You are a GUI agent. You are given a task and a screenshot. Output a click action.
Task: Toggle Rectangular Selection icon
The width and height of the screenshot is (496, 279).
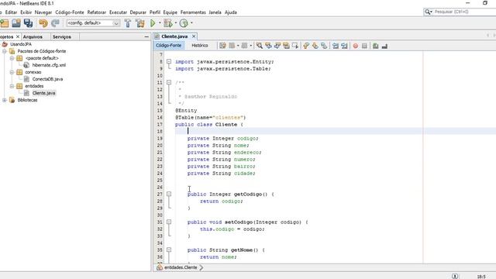coord(295,46)
